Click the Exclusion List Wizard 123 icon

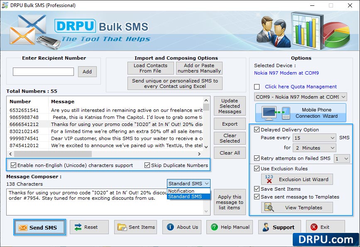pos(269,179)
